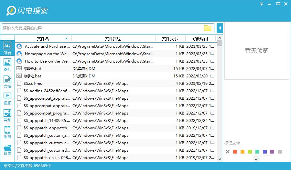Select the 手机 (Phone) category icon
The image size is (291, 170).
pos(7,132)
